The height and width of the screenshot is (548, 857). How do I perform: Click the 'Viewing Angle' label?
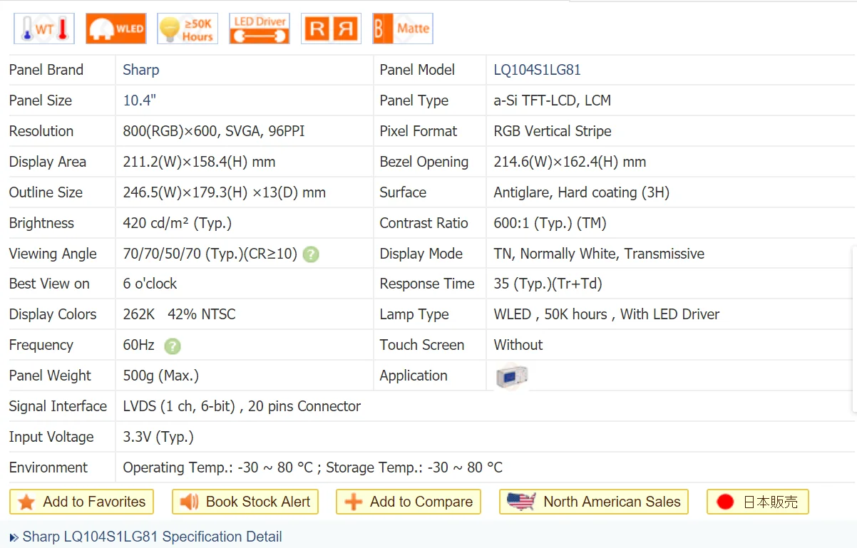coord(53,254)
